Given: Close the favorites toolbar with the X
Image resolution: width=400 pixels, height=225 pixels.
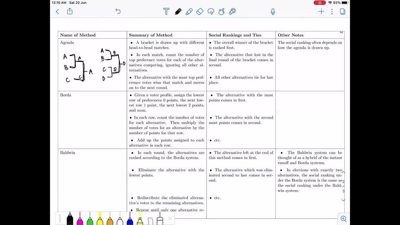Looking at the screenshot, I should point(170,218).
